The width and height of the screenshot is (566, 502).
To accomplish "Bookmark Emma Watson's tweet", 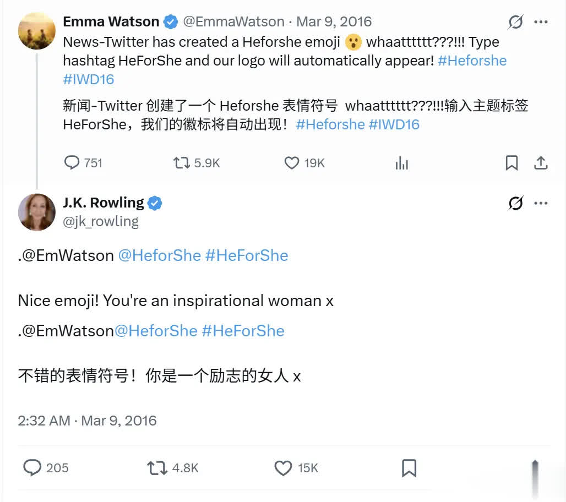I will [511, 163].
